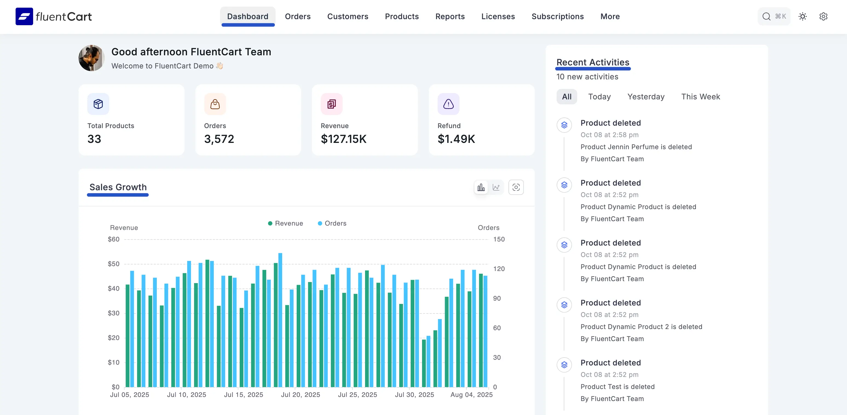Click the chart screenshot capture icon

[x=516, y=188]
